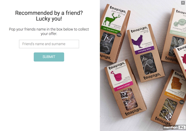186x131 pixels.
Task: Click the tea bag window of everyday brew box
Action: point(148,63)
